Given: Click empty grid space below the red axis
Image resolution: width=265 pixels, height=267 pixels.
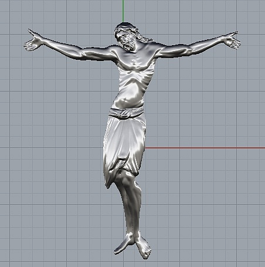Looking at the screenshot, I should pyautogui.click(x=205, y=195).
